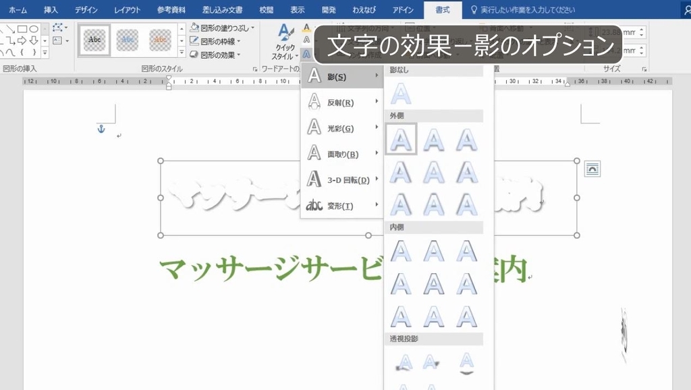The image size is (691, 390).
Task: Switch to the わえなび tab
Action: (x=364, y=9)
